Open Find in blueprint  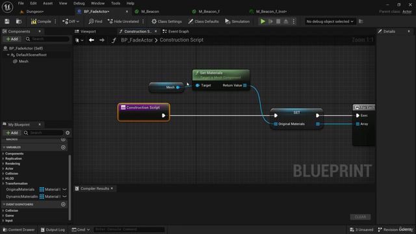pos(96,21)
